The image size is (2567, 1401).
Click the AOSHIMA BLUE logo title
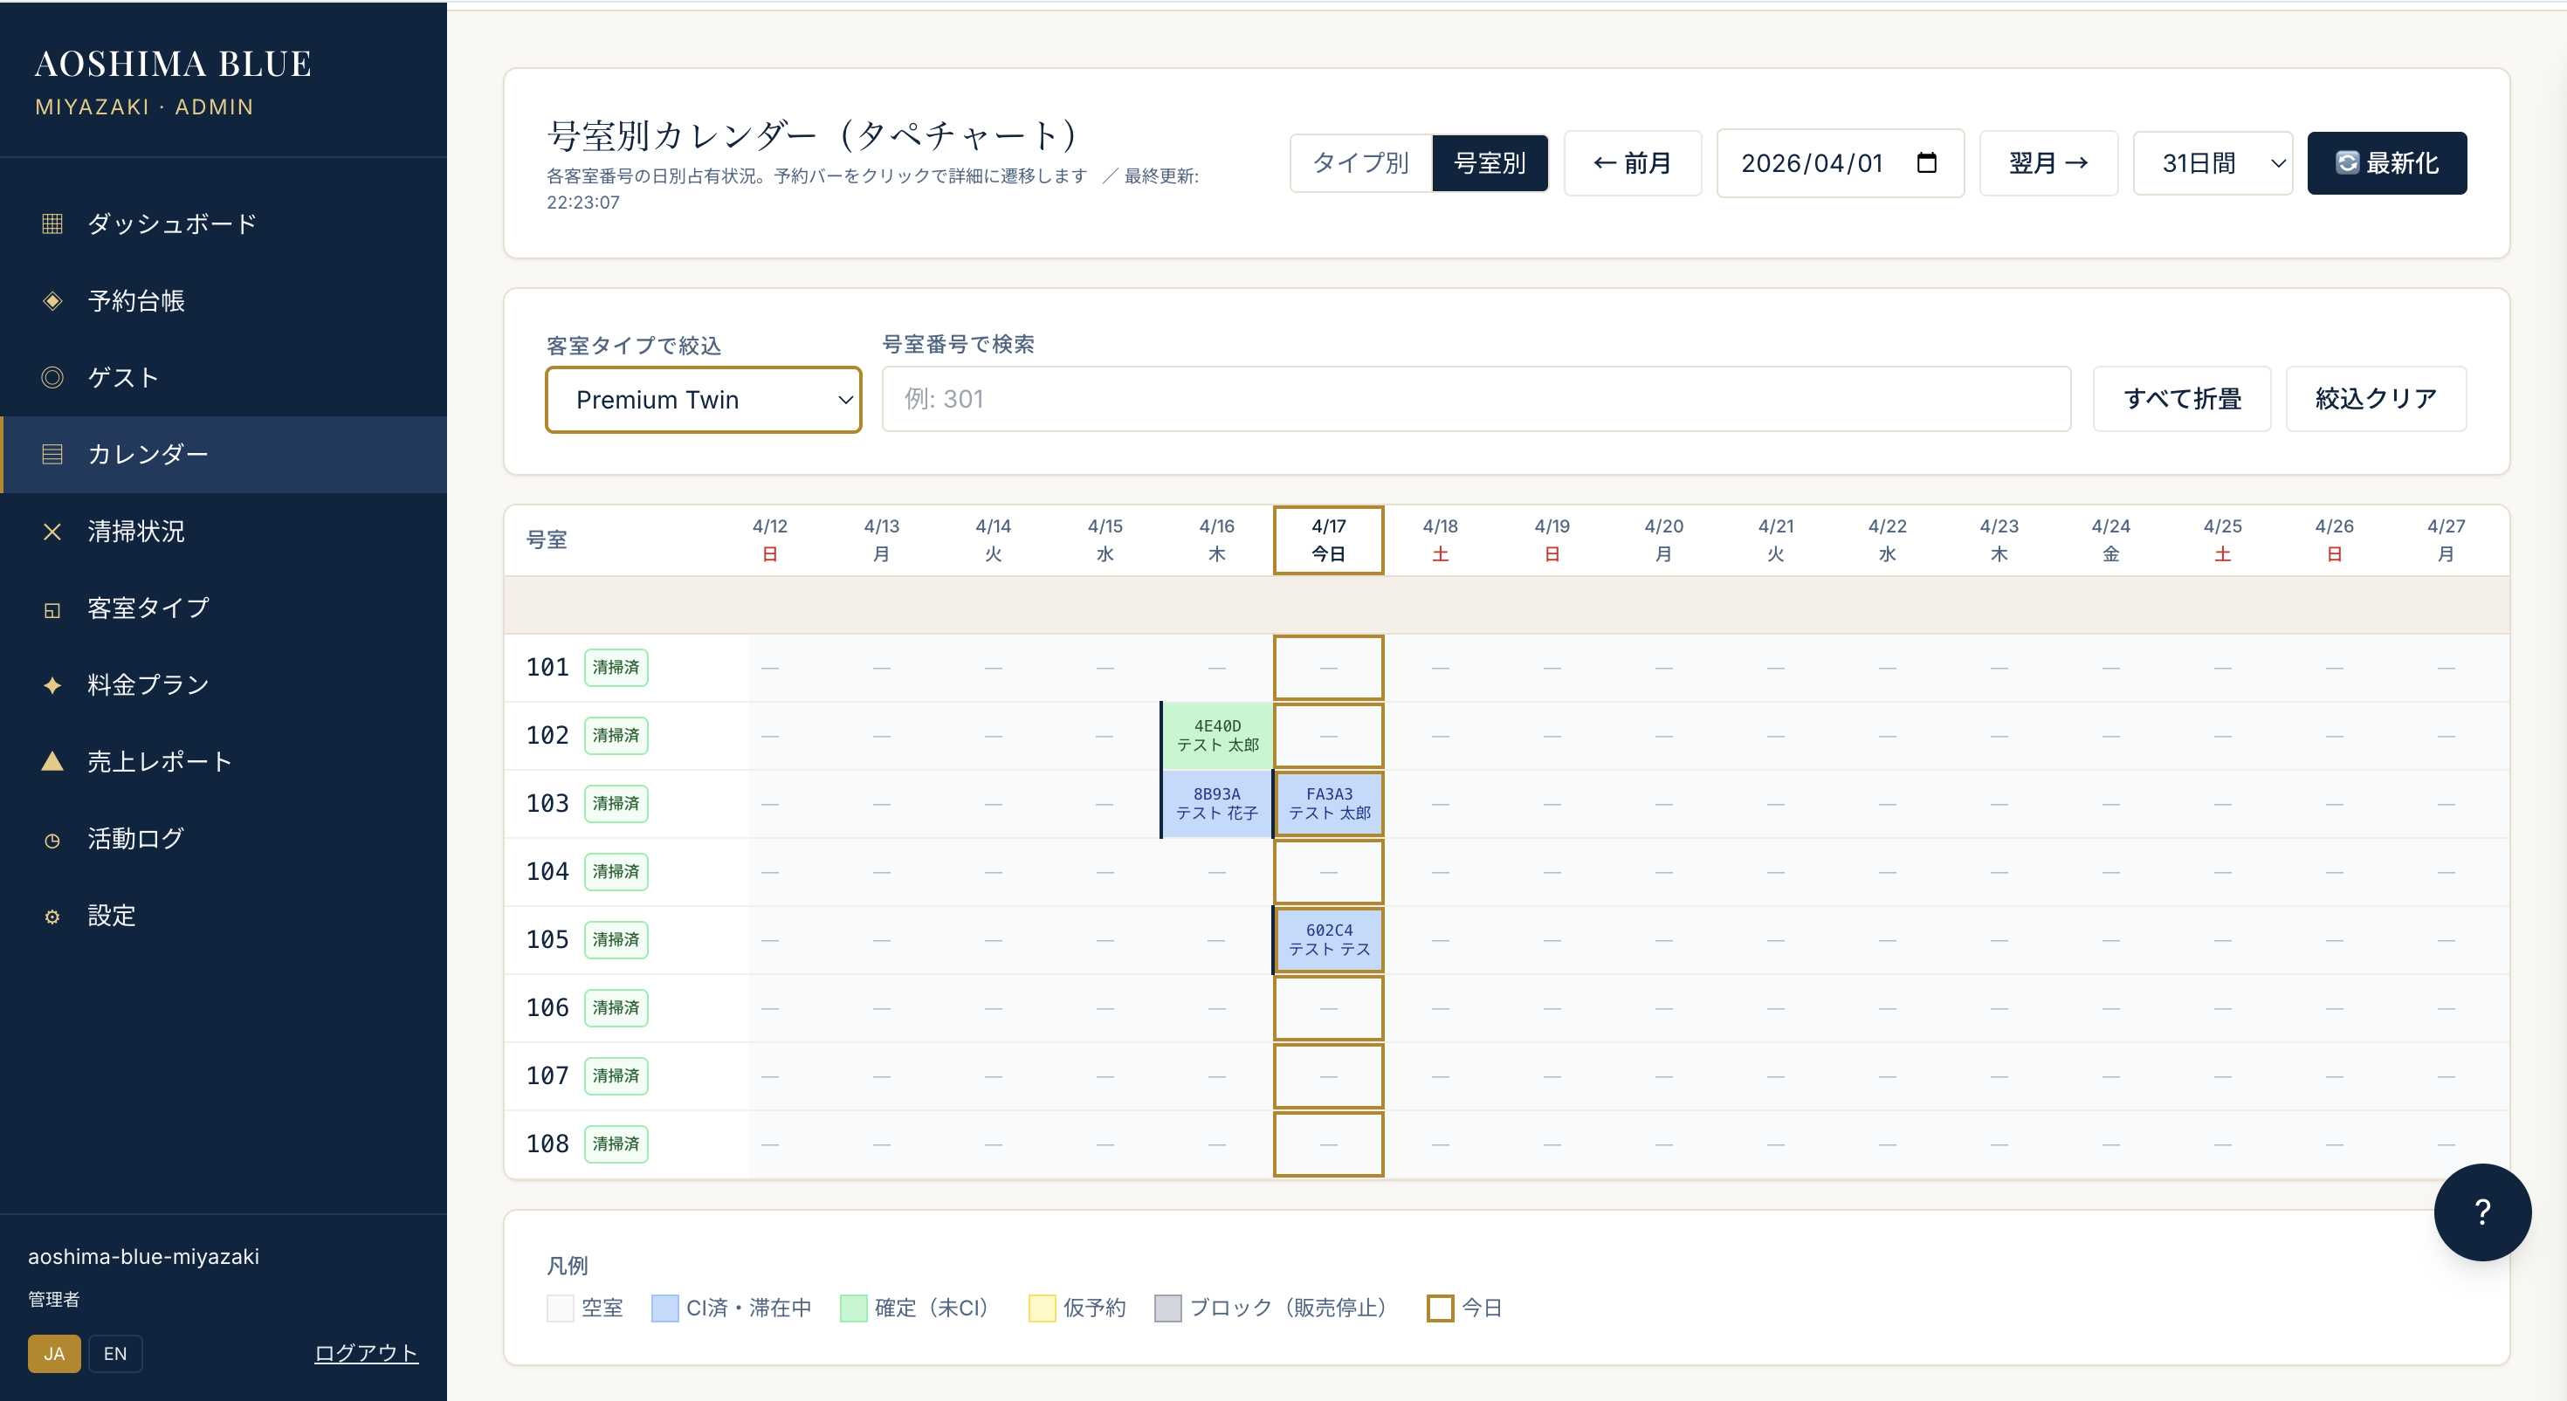point(174,64)
